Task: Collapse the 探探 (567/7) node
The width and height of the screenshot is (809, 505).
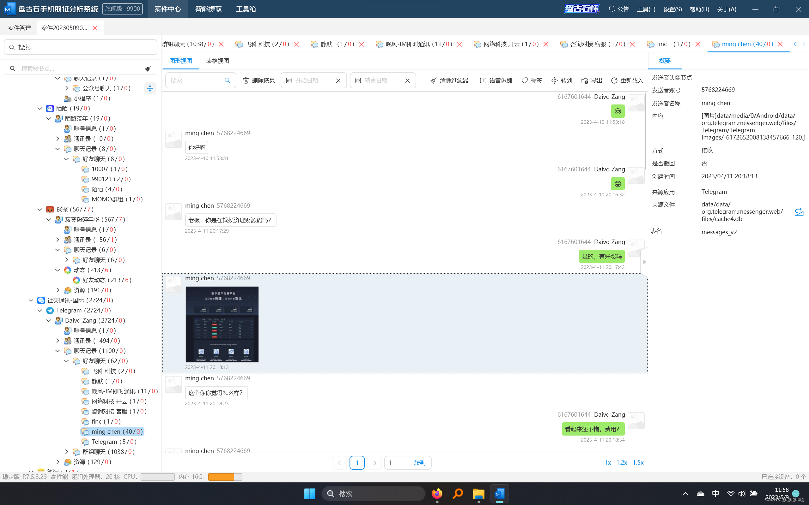Action: [40, 209]
